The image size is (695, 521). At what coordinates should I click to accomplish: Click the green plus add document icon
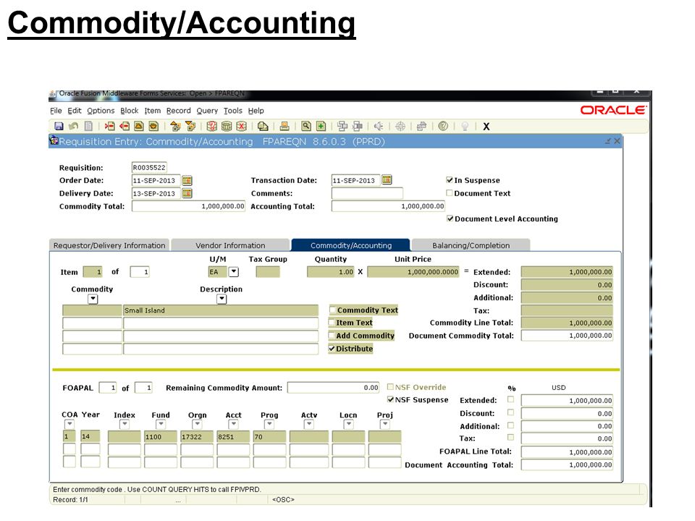(x=321, y=126)
